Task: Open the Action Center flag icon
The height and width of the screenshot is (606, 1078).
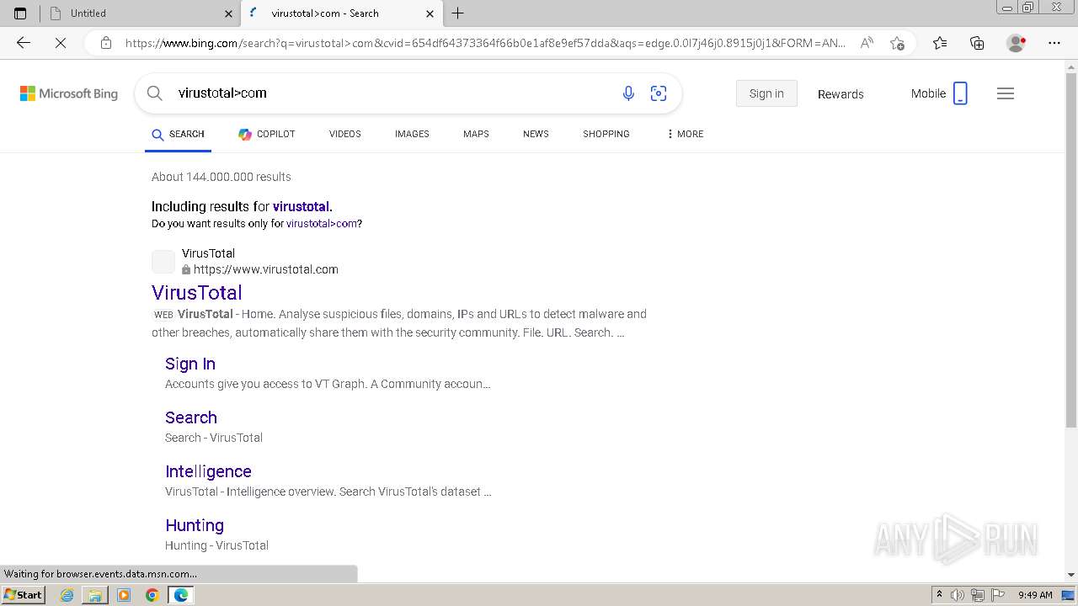Action: (x=997, y=595)
